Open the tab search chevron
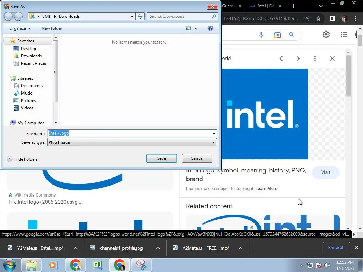363x272 pixels. 320,6
